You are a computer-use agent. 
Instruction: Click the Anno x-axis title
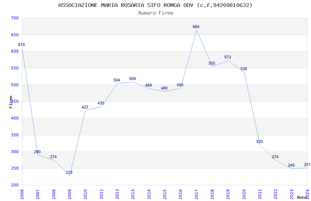click(x=302, y=197)
